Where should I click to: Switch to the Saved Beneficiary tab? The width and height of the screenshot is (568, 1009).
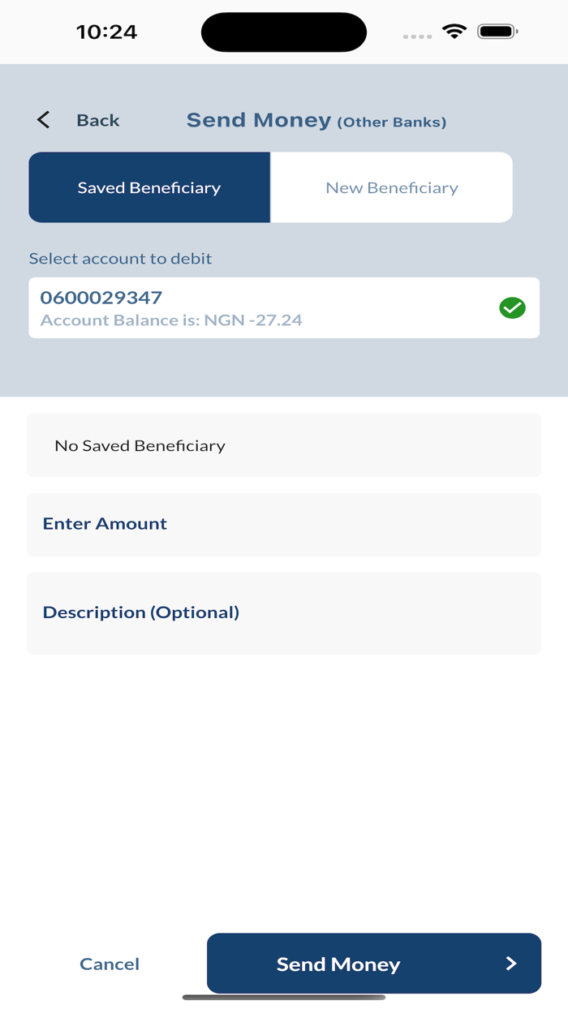click(149, 187)
